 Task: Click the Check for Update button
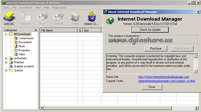click(x=150, y=30)
